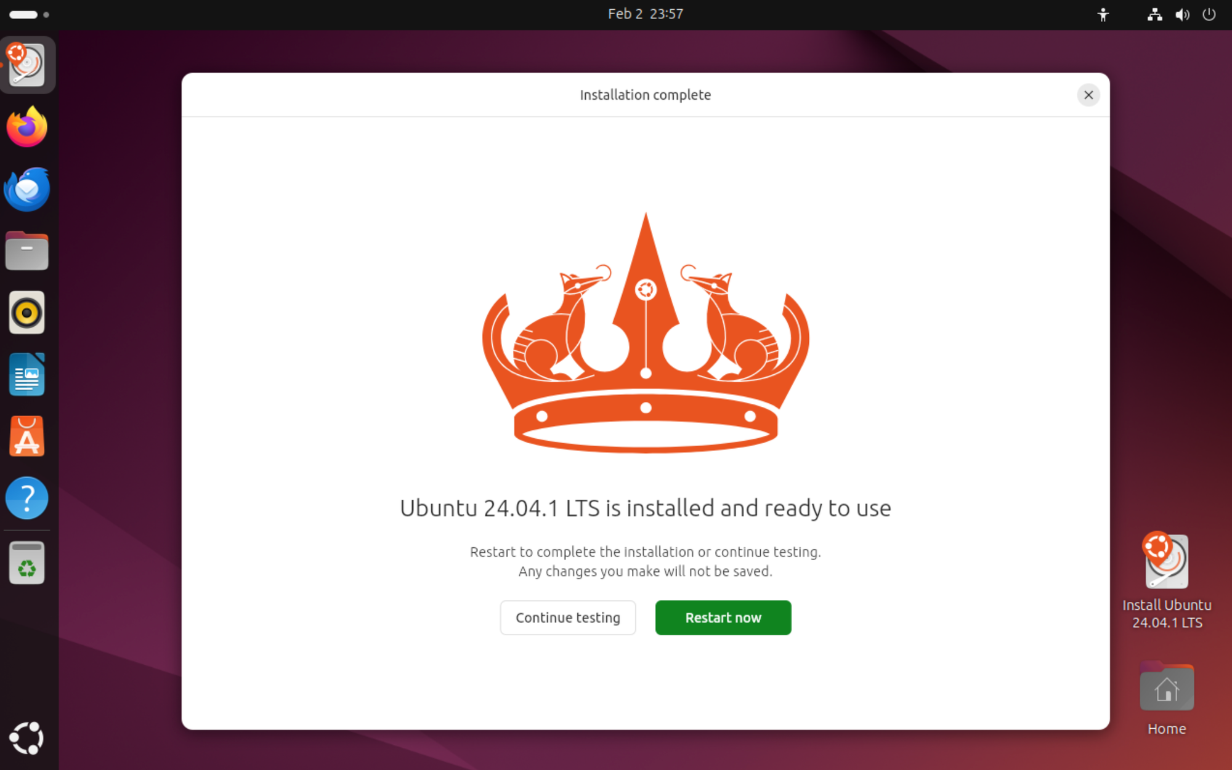Click the Ubuntu installer dock icon
The width and height of the screenshot is (1232, 770).
pyautogui.click(x=27, y=65)
